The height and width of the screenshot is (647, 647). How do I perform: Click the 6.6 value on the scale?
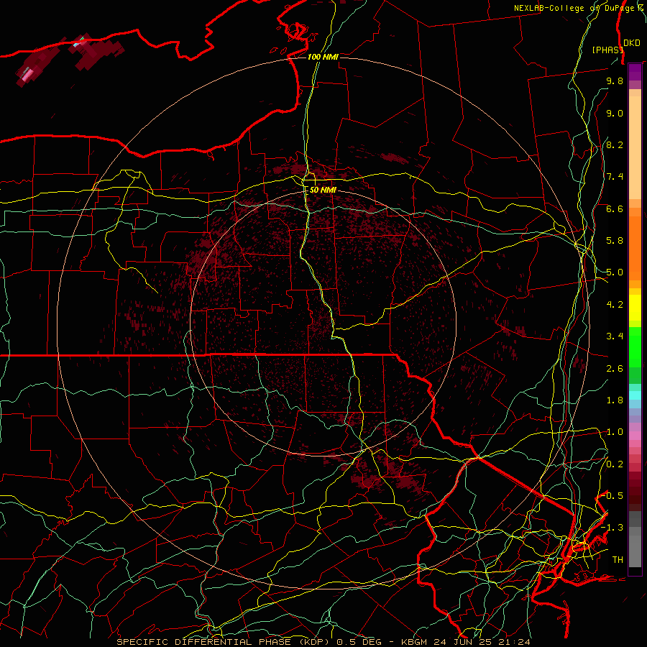pos(615,208)
